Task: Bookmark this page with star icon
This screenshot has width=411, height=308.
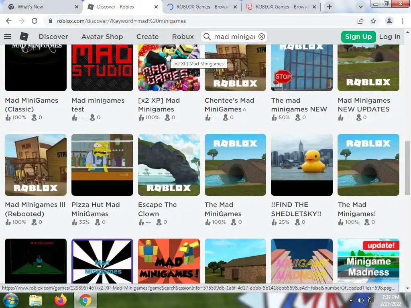Action: click(x=373, y=21)
